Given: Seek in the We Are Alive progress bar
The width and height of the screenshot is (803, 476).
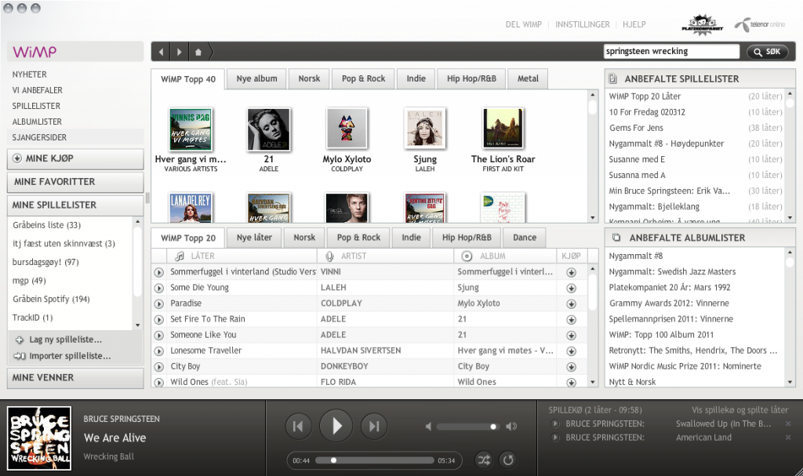Looking at the screenshot, I should pyautogui.click(x=375, y=460).
